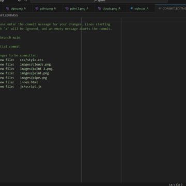186x186 pixels.
Task: Click the COMMIT_EDITMSG breadcrumb path
Action: (9, 16)
